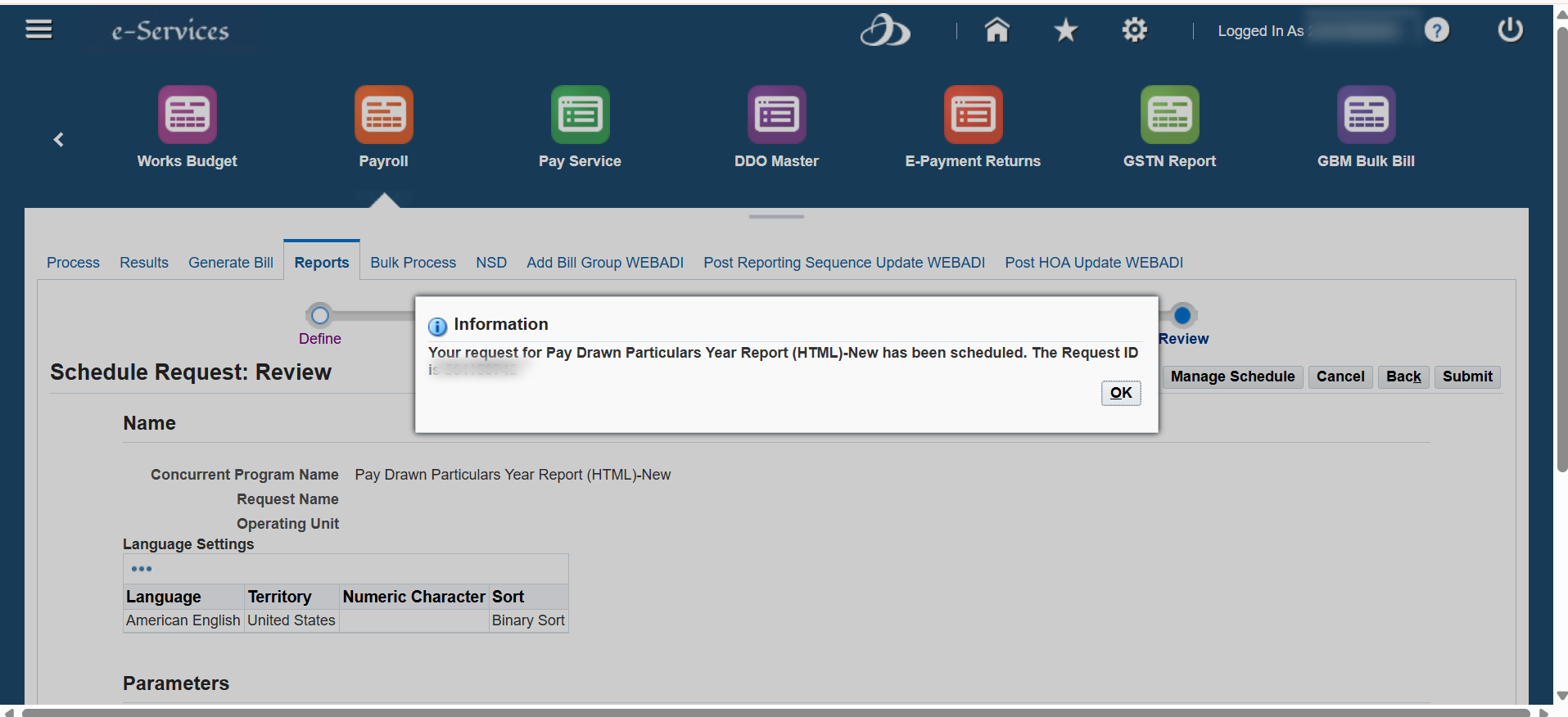The width and height of the screenshot is (1568, 717).
Task: Open the GBM Bulk Bill module icon
Action: [x=1367, y=115]
